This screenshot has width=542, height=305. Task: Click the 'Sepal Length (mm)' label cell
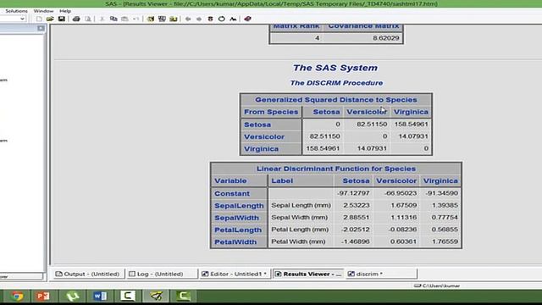[301, 205]
